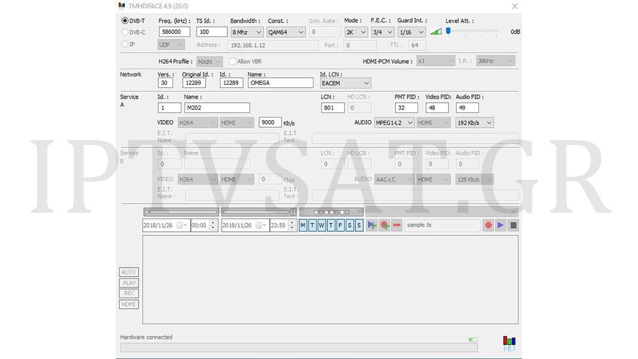Click the red add record schedule icon
638x359 pixels.
(x=385, y=225)
